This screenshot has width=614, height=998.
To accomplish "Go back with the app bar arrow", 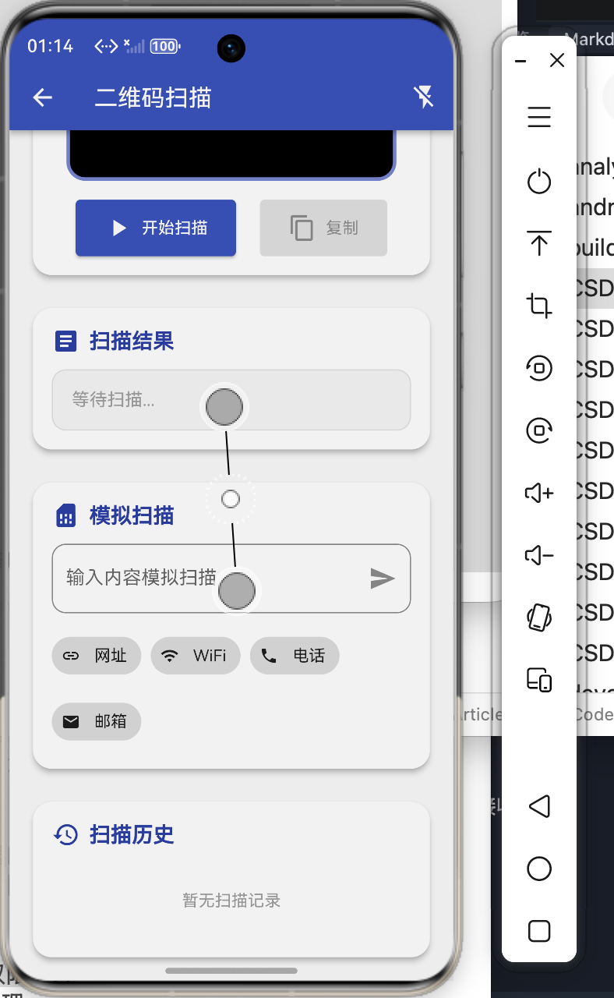I will [x=43, y=97].
